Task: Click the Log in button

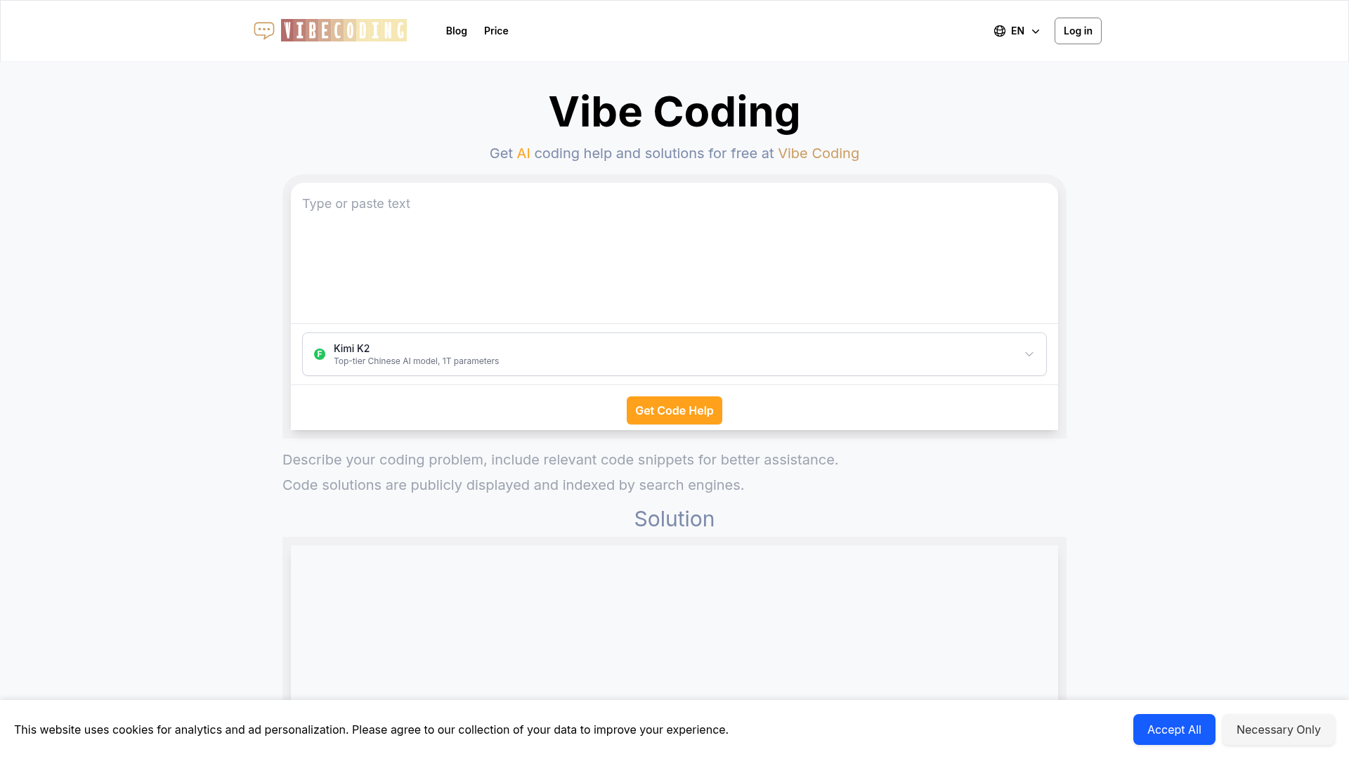Action: [x=1078, y=30]
